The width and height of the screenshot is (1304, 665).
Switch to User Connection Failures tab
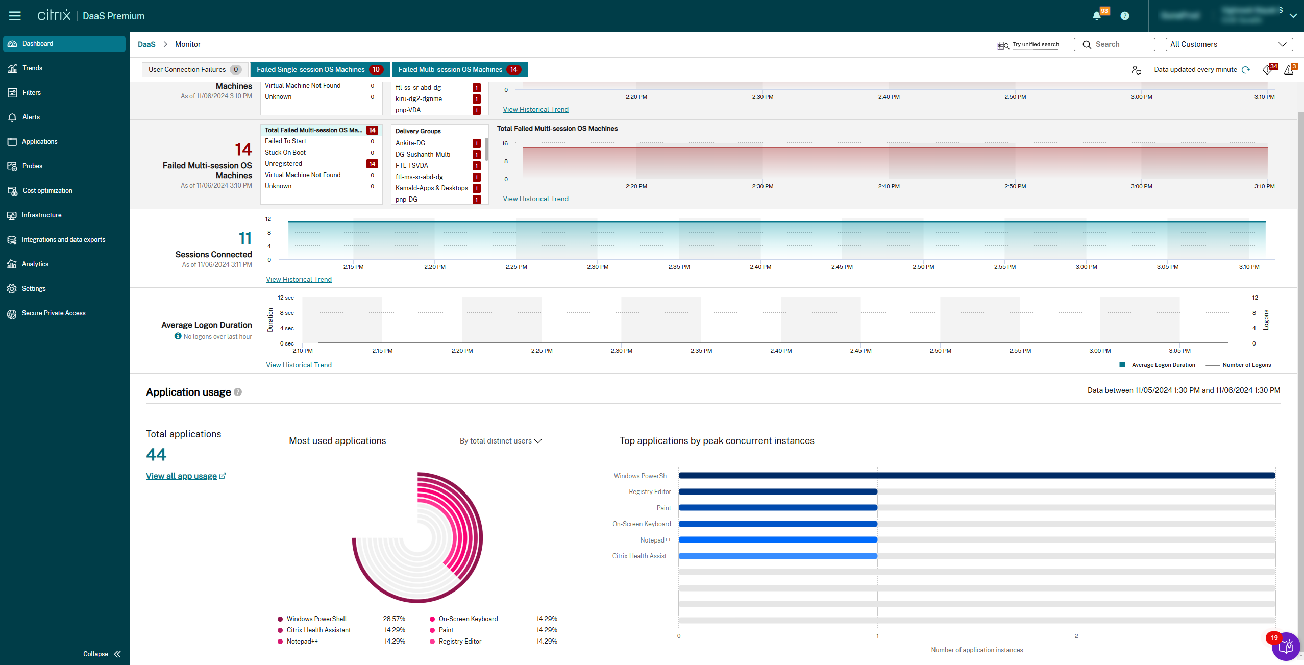pos(195,69)
